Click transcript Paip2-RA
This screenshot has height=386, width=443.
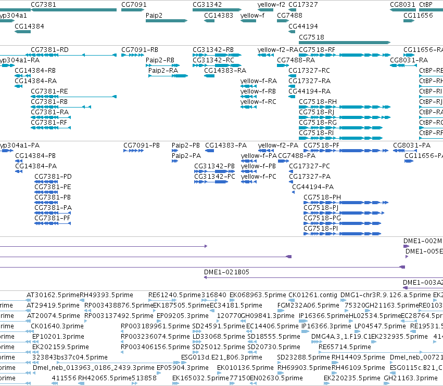coord(163,71)
